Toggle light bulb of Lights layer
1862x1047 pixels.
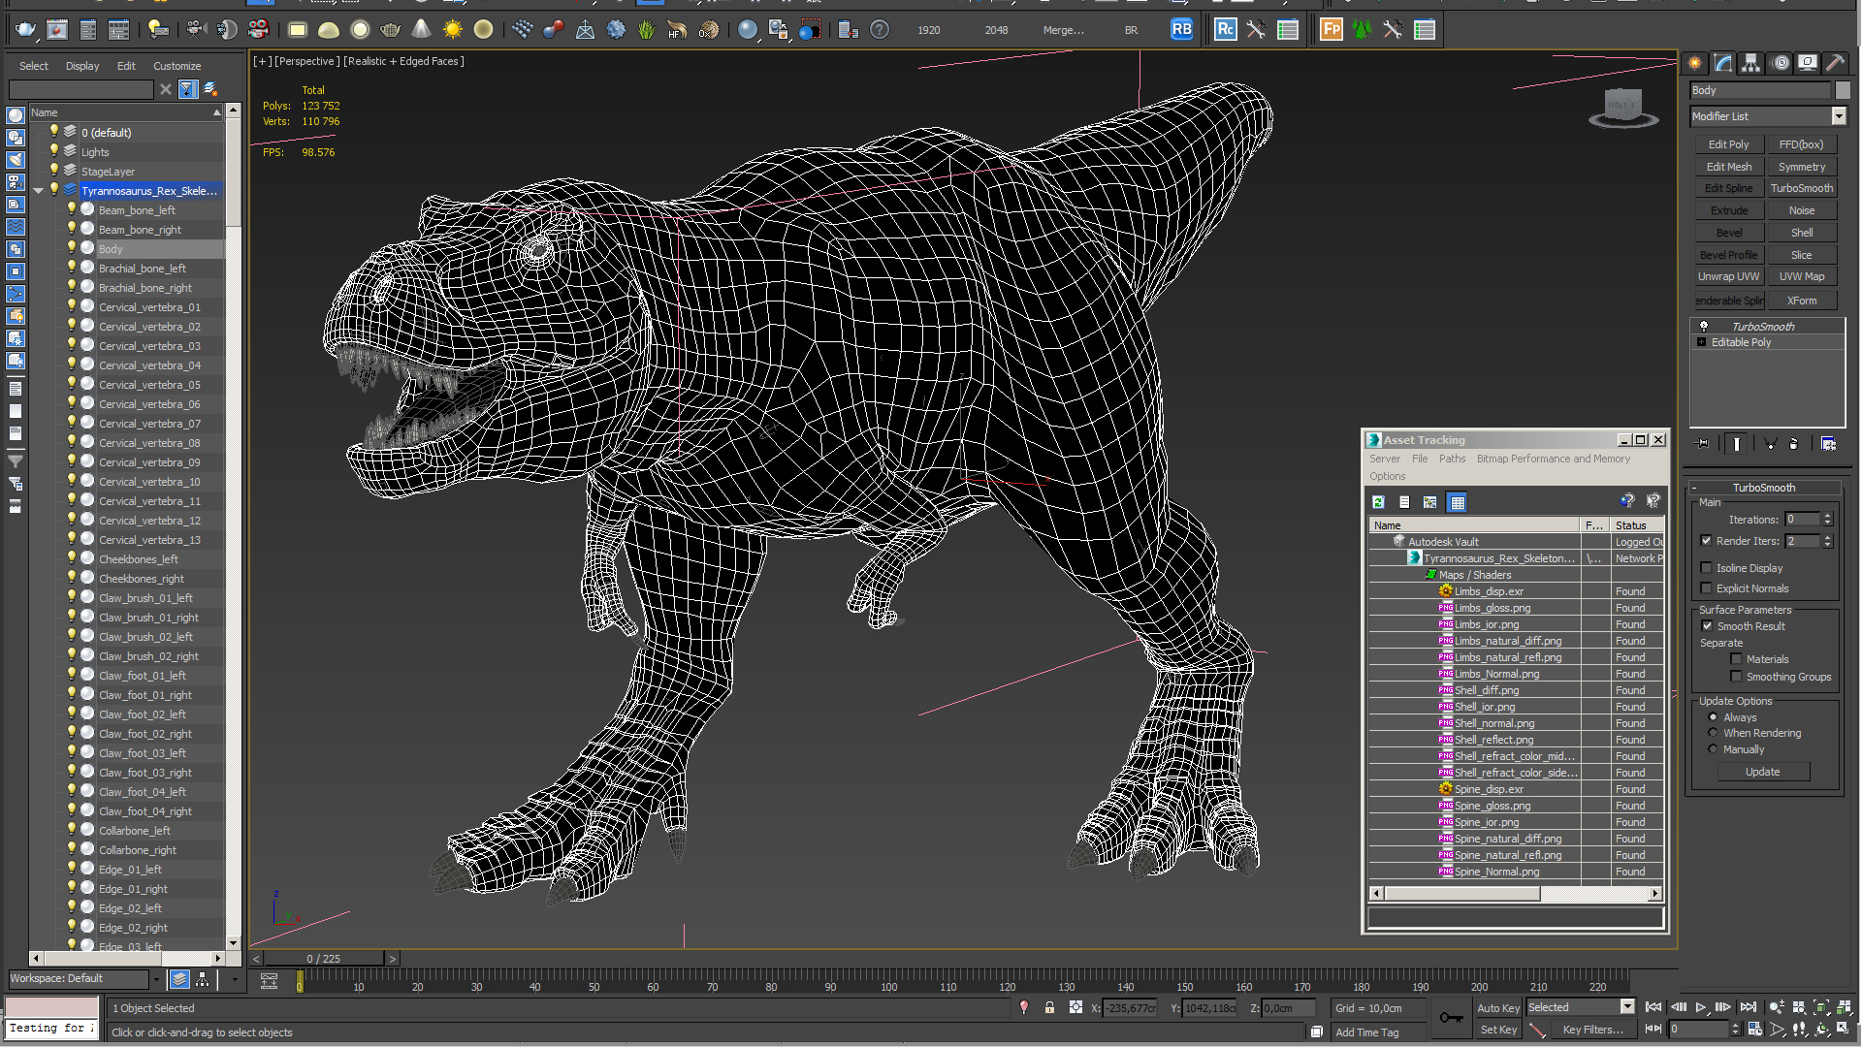pos(54,151)
